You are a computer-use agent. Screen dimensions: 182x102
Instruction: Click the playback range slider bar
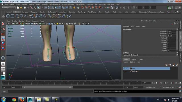point(47,87)
